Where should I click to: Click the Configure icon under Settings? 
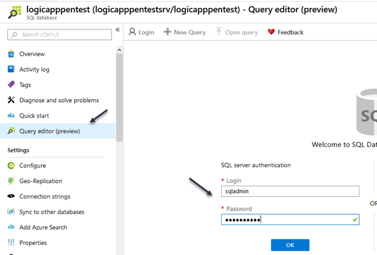pyautogui.click(x=11, y=165)
